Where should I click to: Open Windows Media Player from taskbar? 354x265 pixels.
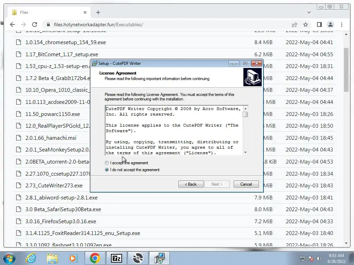[x=73, y=258]
